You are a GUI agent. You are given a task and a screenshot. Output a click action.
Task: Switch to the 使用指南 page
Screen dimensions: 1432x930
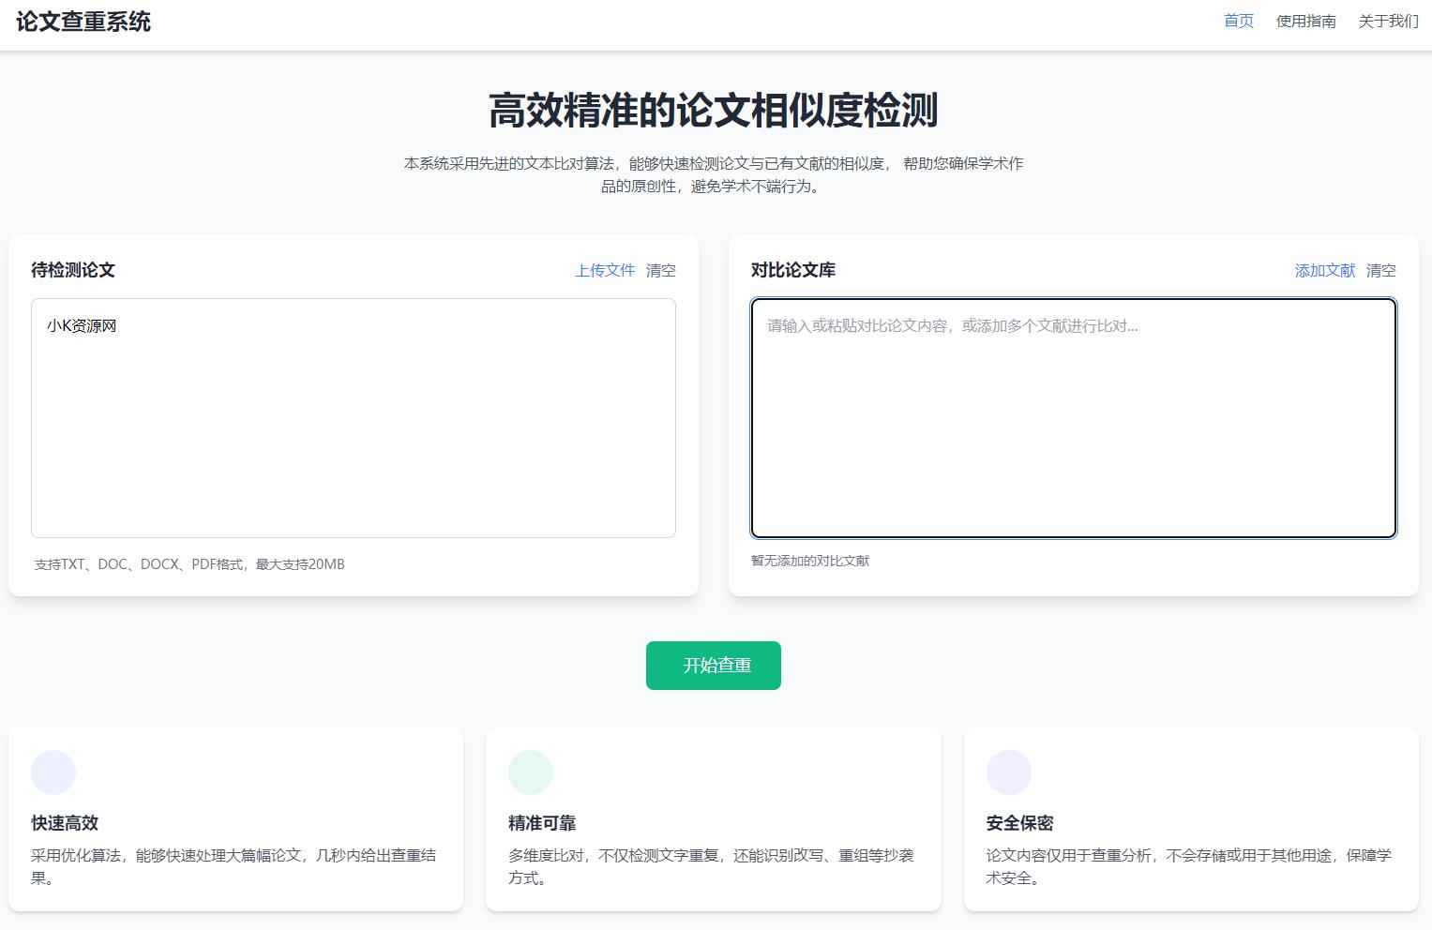1306,21
